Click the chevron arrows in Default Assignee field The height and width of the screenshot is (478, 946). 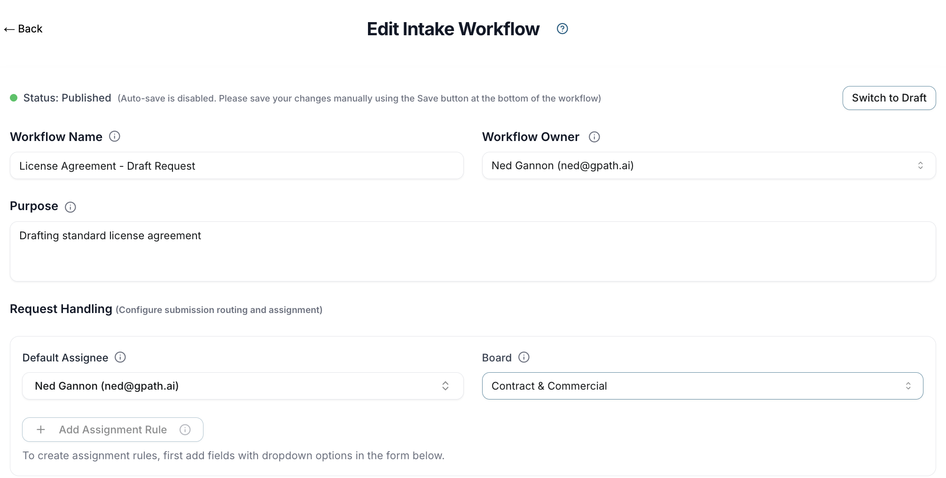coord(446,386)
